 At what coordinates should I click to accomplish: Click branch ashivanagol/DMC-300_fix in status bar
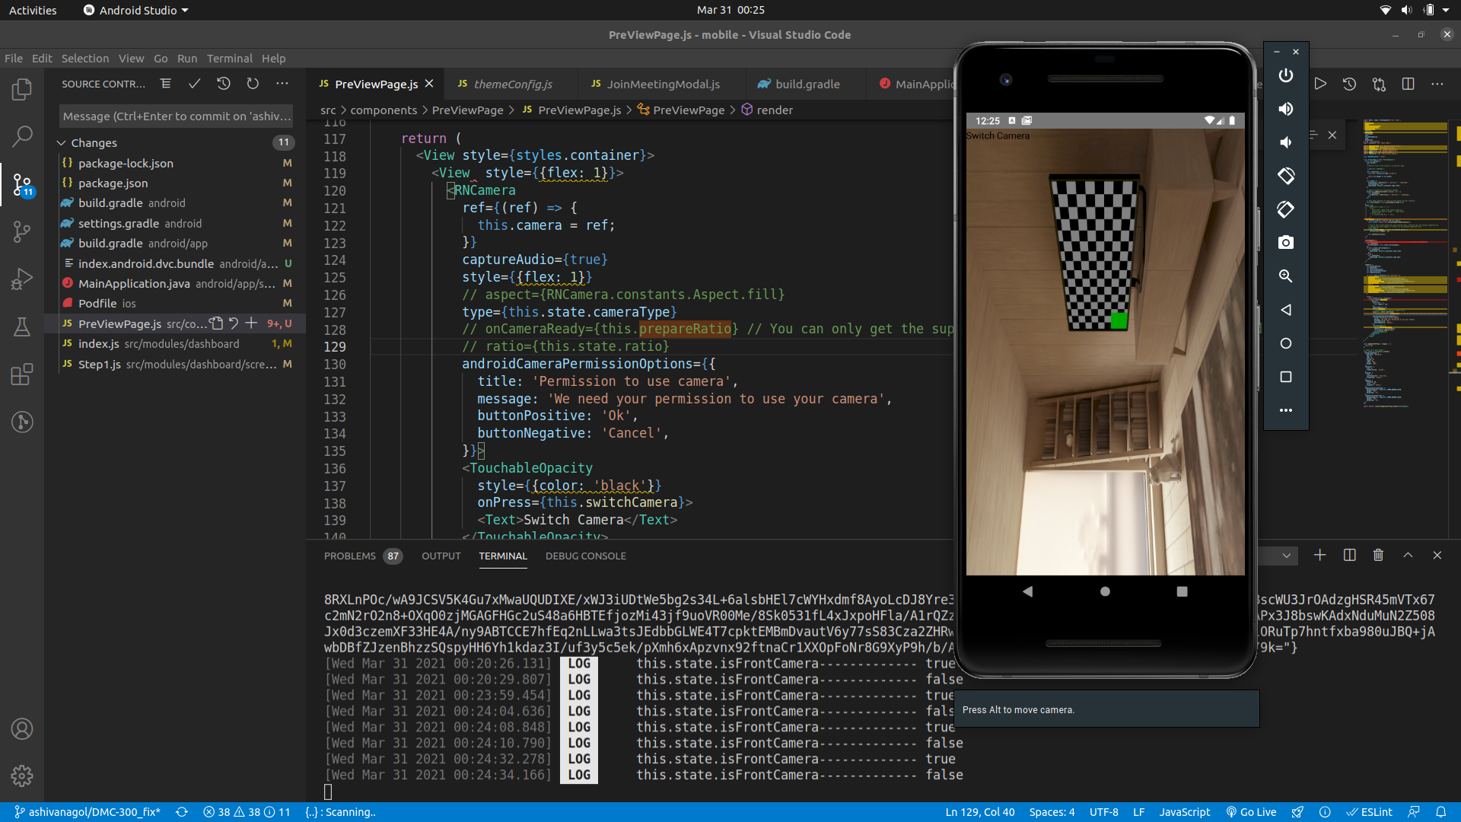[x=87, y=812]
